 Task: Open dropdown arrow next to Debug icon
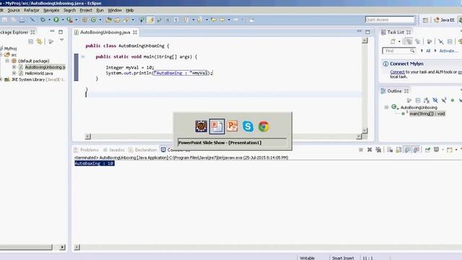pos(49,19)
